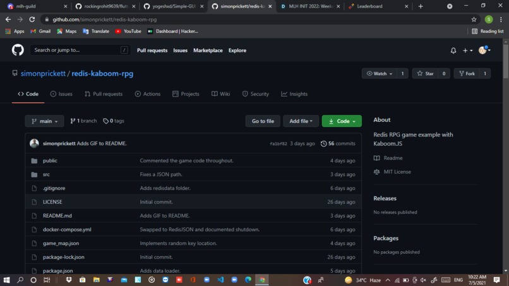Screen dimensions: 509x286
Task: View the 0 tags link
Action: 114,121
